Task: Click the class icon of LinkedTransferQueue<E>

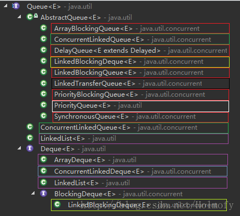Action: click(x=43, y=83)
